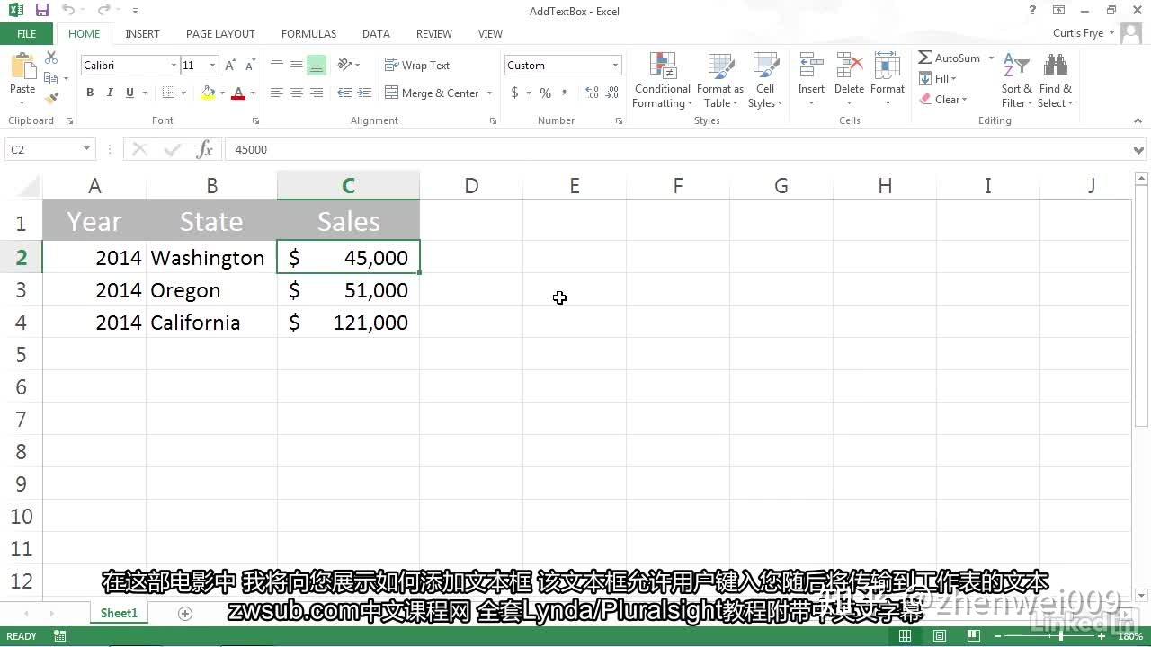
Task: Toggle underline formatting
Action: point(128,93)
